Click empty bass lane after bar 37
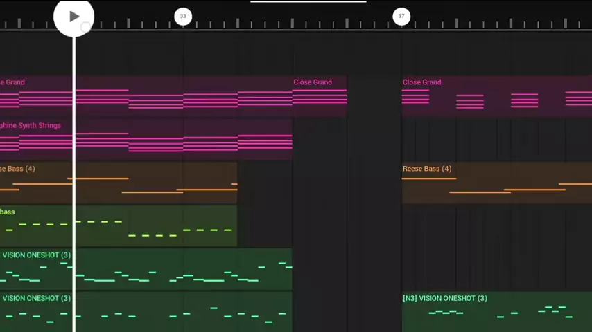The width and height of the screenshot is (592, 332). tap(496, 225)
